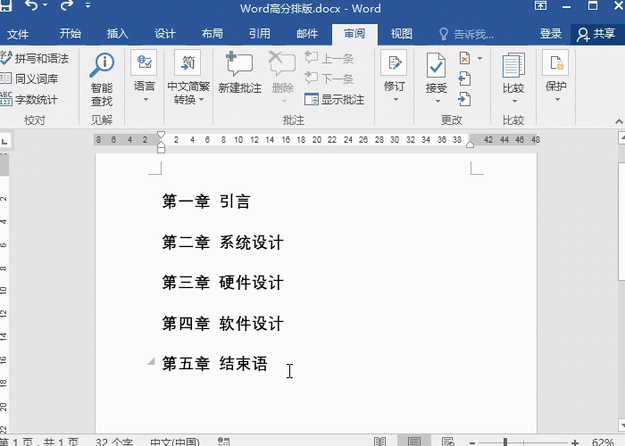Open 字数统计 word count
The image size is (625, 446).
29,100
